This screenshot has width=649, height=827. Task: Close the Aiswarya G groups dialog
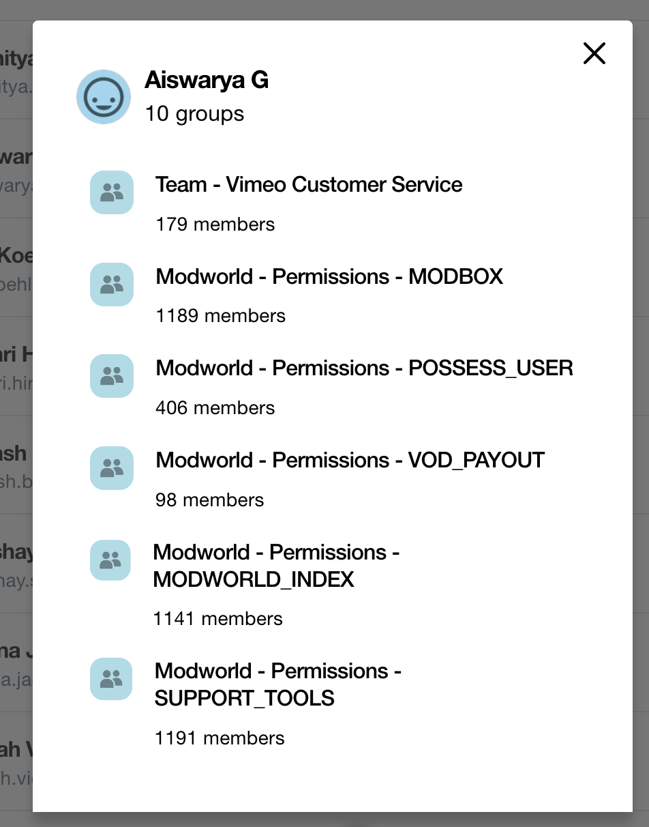594,53
